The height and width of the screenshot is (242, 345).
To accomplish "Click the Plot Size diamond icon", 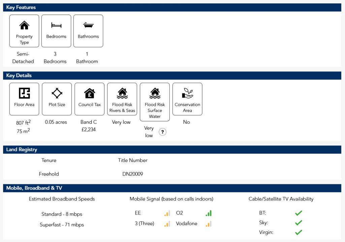I will (57, 93).
